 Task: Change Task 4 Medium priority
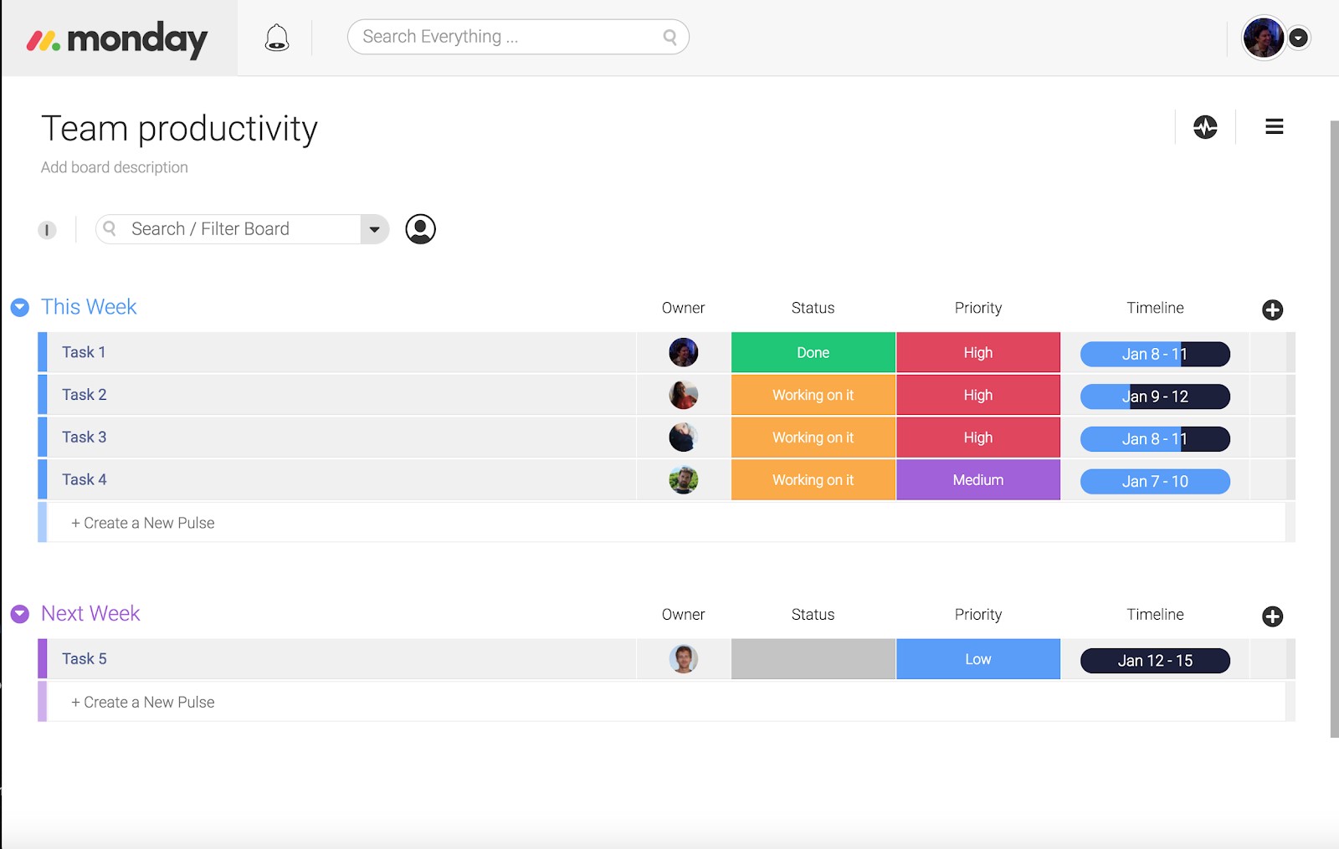978,480
